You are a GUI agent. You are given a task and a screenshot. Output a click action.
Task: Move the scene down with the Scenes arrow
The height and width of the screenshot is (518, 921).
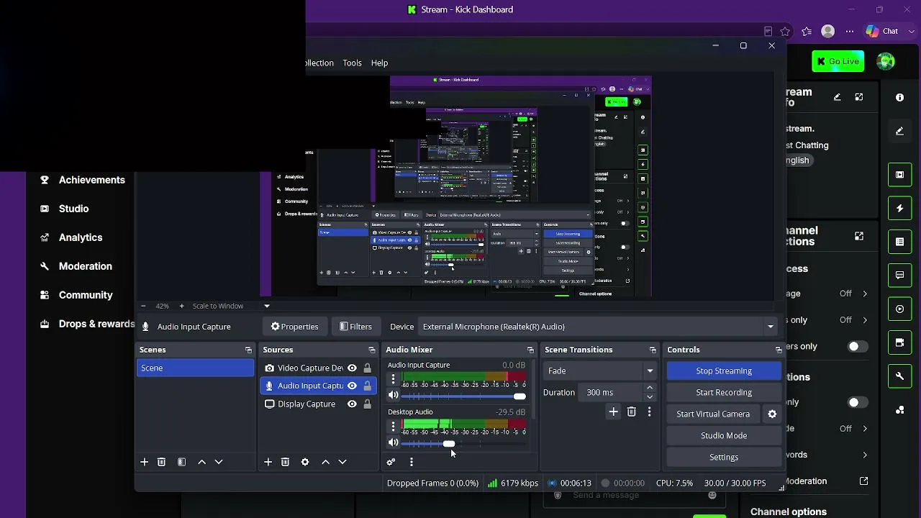tap(219, 462)
